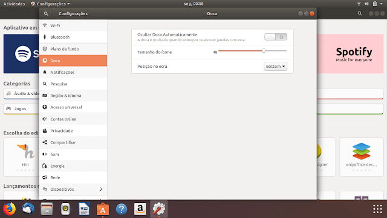The height and width of the screenshot is (218, 387).
Task: Toggle Ocultar Doca Automaticamente switch
Action: [x=276, y=37]
